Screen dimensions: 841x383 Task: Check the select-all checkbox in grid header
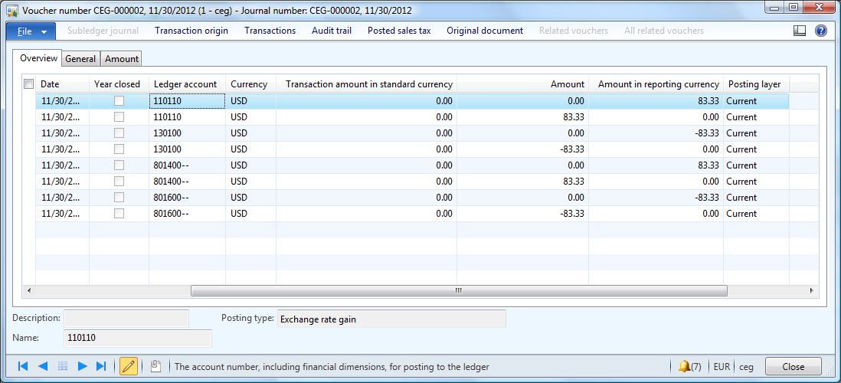29,84
